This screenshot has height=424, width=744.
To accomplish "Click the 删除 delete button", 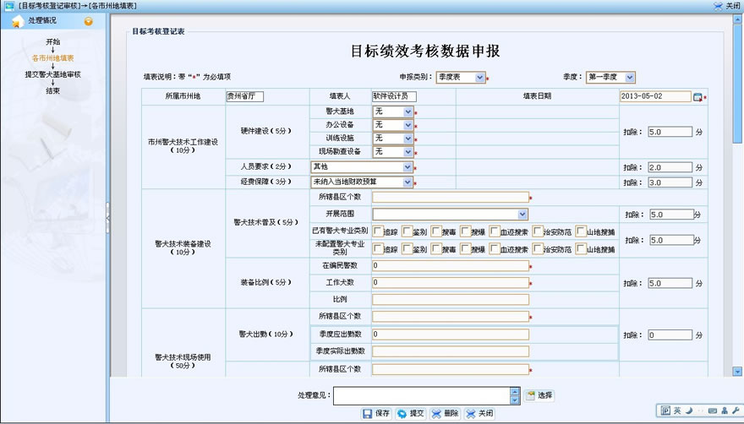I will click(445, 414).
